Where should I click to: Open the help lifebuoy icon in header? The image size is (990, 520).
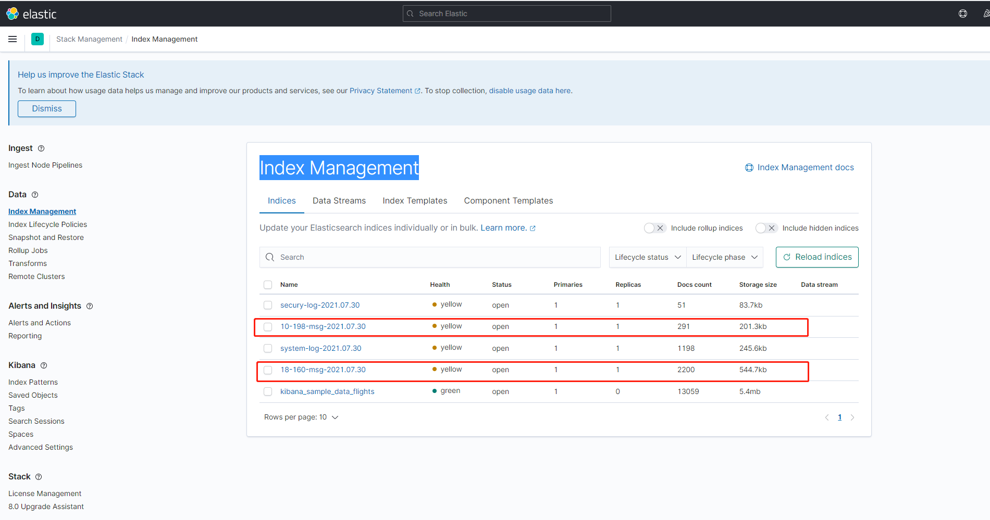point(963,14)
